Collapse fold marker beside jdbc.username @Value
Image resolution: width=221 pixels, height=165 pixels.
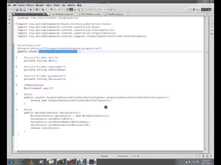point(16,67)
